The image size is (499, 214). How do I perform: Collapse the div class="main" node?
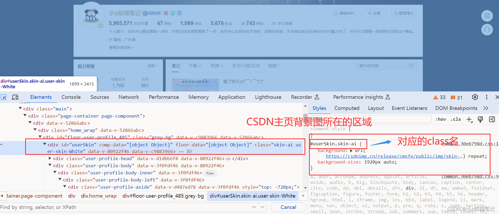(x=20, y=108)
